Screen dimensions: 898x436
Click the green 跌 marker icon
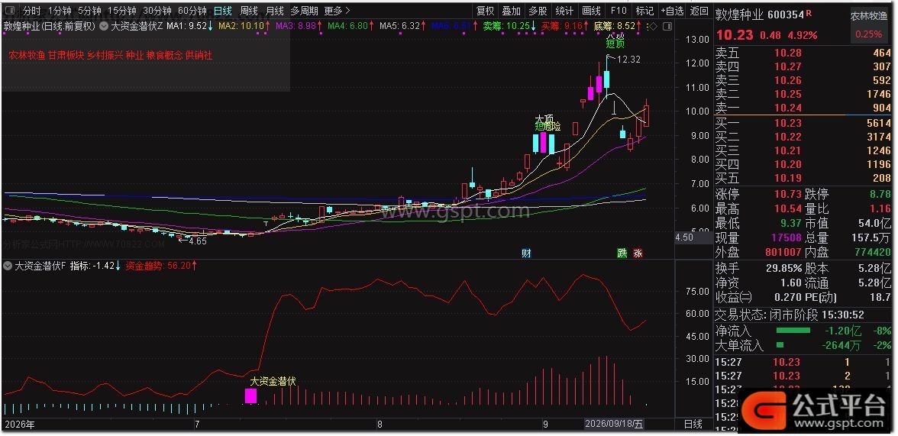pyautogui.click(x=622, y=253)
